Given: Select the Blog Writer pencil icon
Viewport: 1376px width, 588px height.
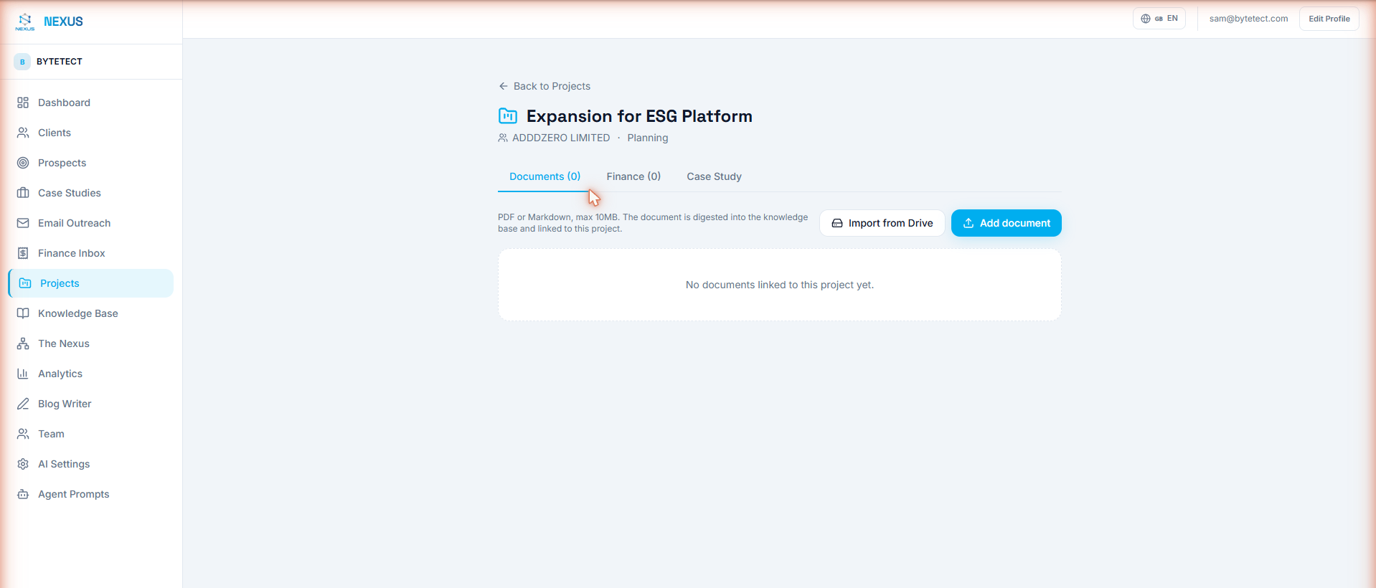Looking at the screenshot, I should pyautogui.click(x=23, y=404).
